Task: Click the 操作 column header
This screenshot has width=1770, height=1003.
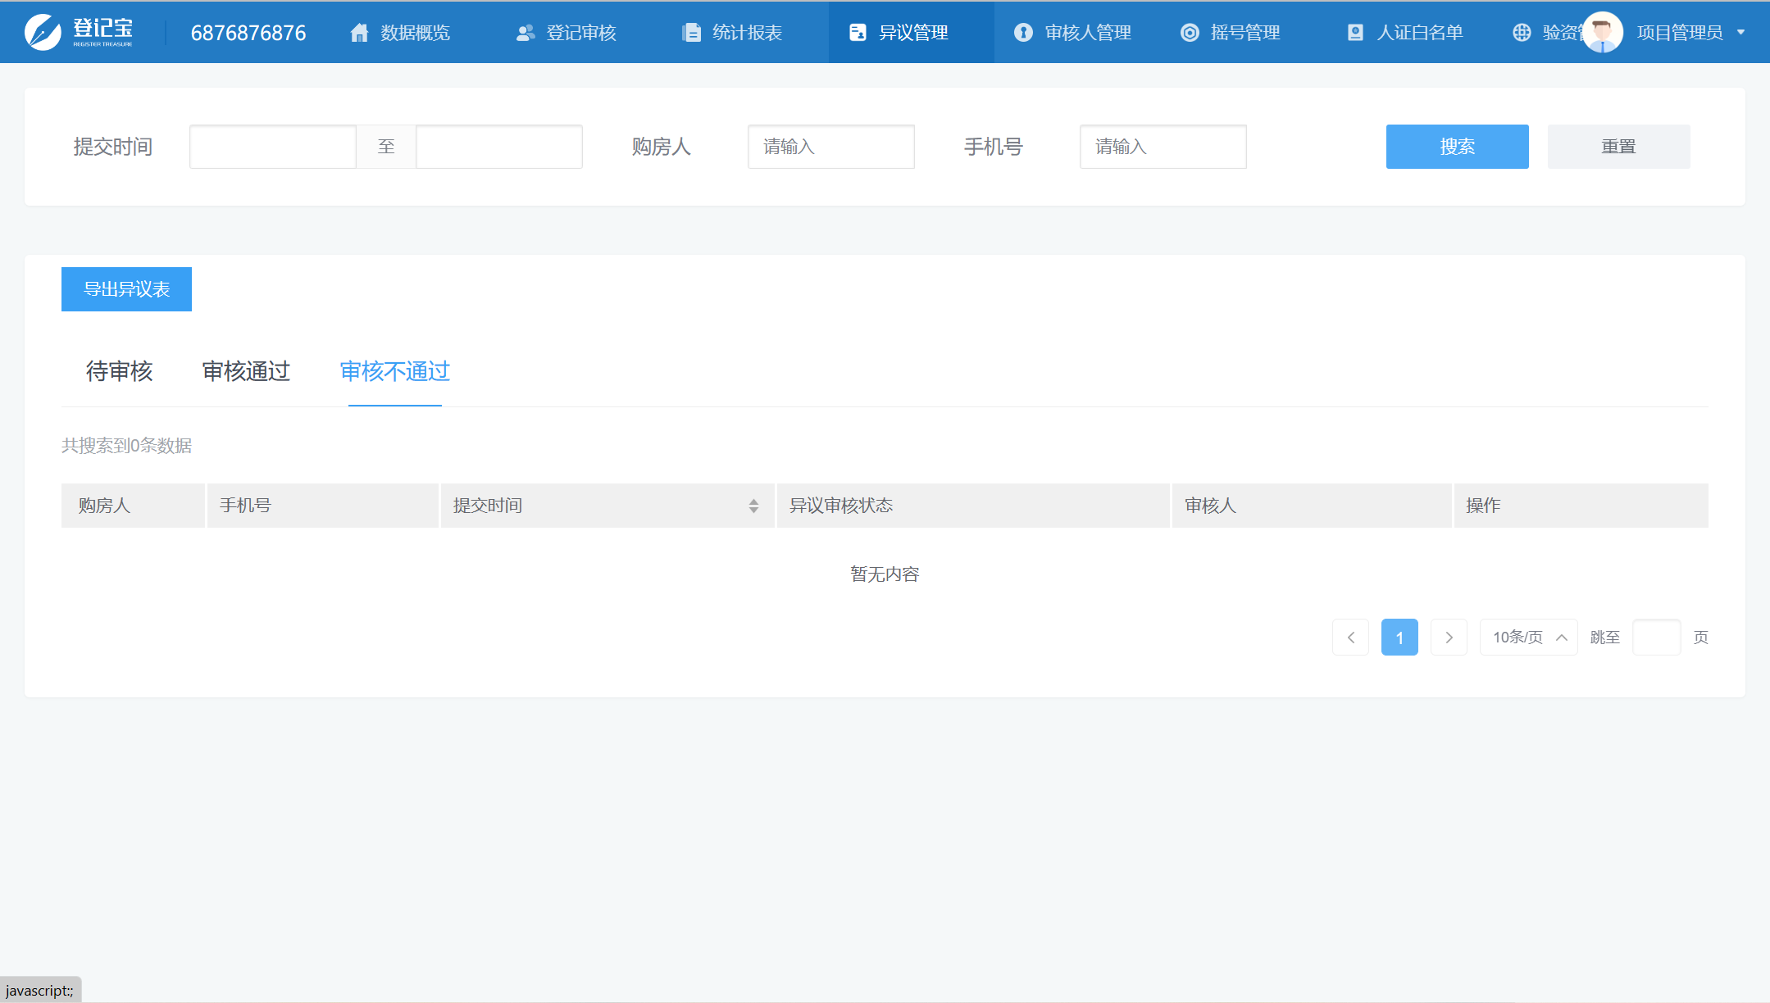Action: click(x=1581, y=506)
